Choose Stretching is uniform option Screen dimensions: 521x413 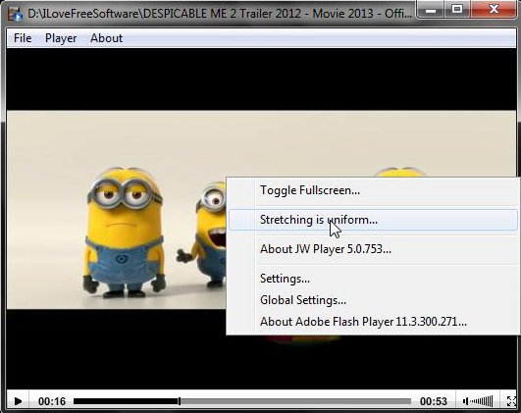pos(373,220)
